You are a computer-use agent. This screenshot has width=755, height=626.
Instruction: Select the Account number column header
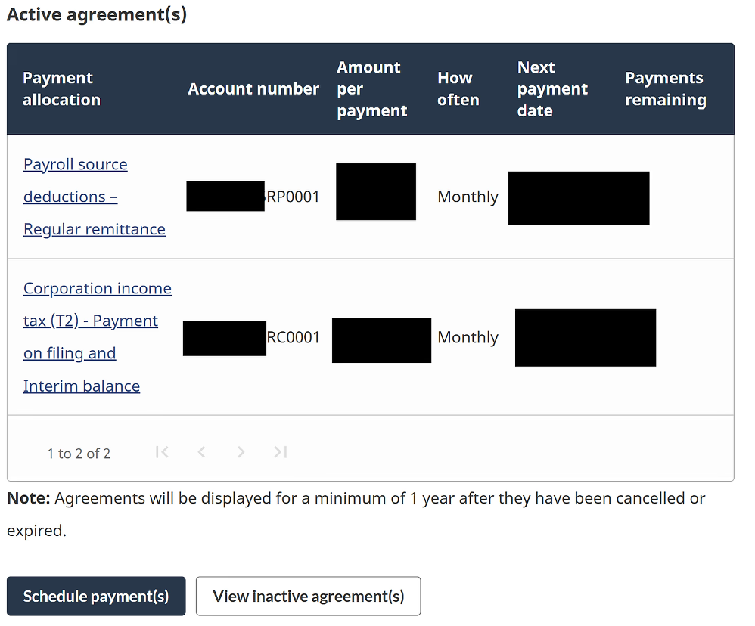click(x=253, y=89)
